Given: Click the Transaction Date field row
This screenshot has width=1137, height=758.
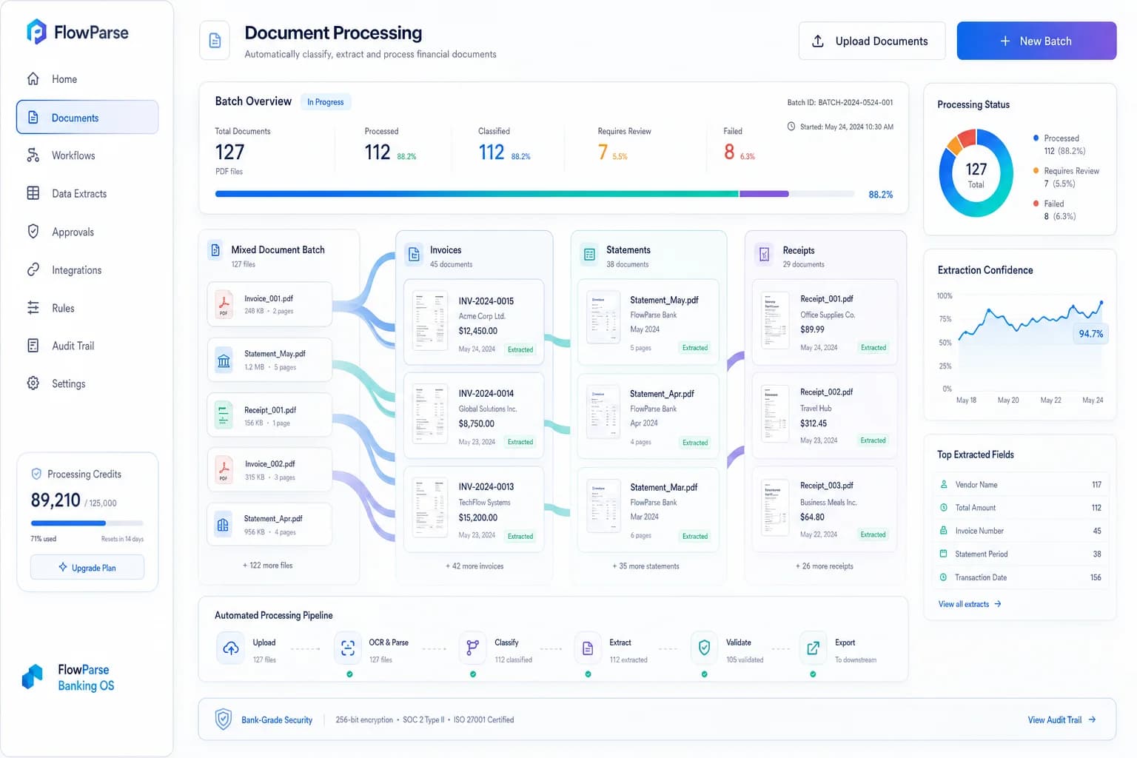Looking at the screenshot, I should click(x=1020, y=577).
